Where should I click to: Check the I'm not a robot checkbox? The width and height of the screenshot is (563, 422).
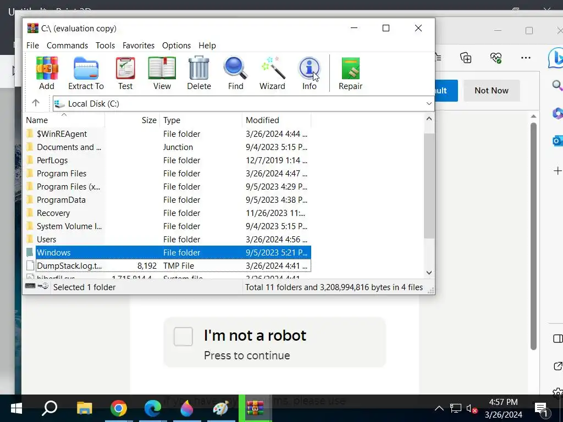click(183, 337)
